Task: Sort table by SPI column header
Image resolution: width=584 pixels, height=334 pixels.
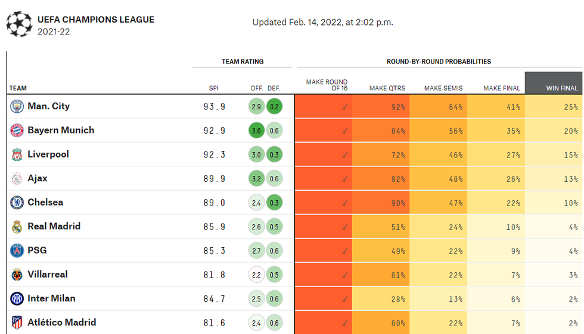Action: click(213, 89)
